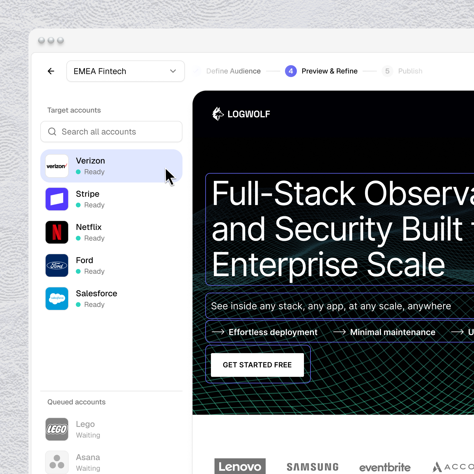The image size is (474, 474).
Task: Click the step 4 number badge
Action: (291, 71)
